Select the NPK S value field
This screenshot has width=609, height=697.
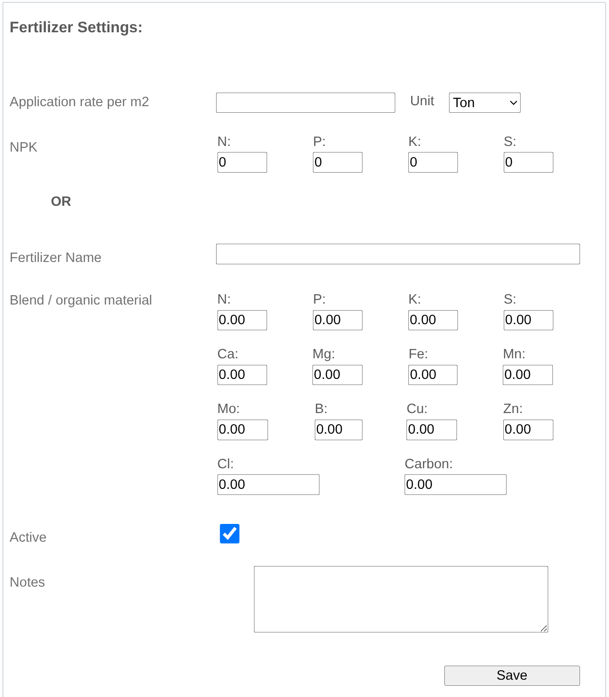point(528,162)
